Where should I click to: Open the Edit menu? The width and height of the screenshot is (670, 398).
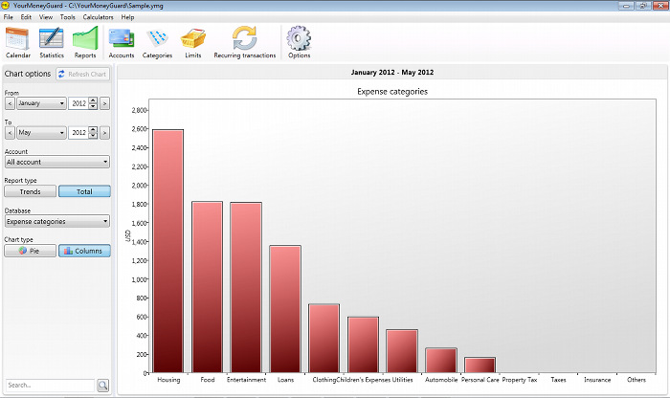pyautogui.click(x=26, y=17)
